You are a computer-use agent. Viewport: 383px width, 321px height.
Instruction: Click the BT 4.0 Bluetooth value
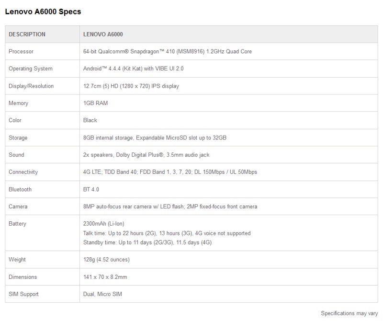(x=91, y=189)
